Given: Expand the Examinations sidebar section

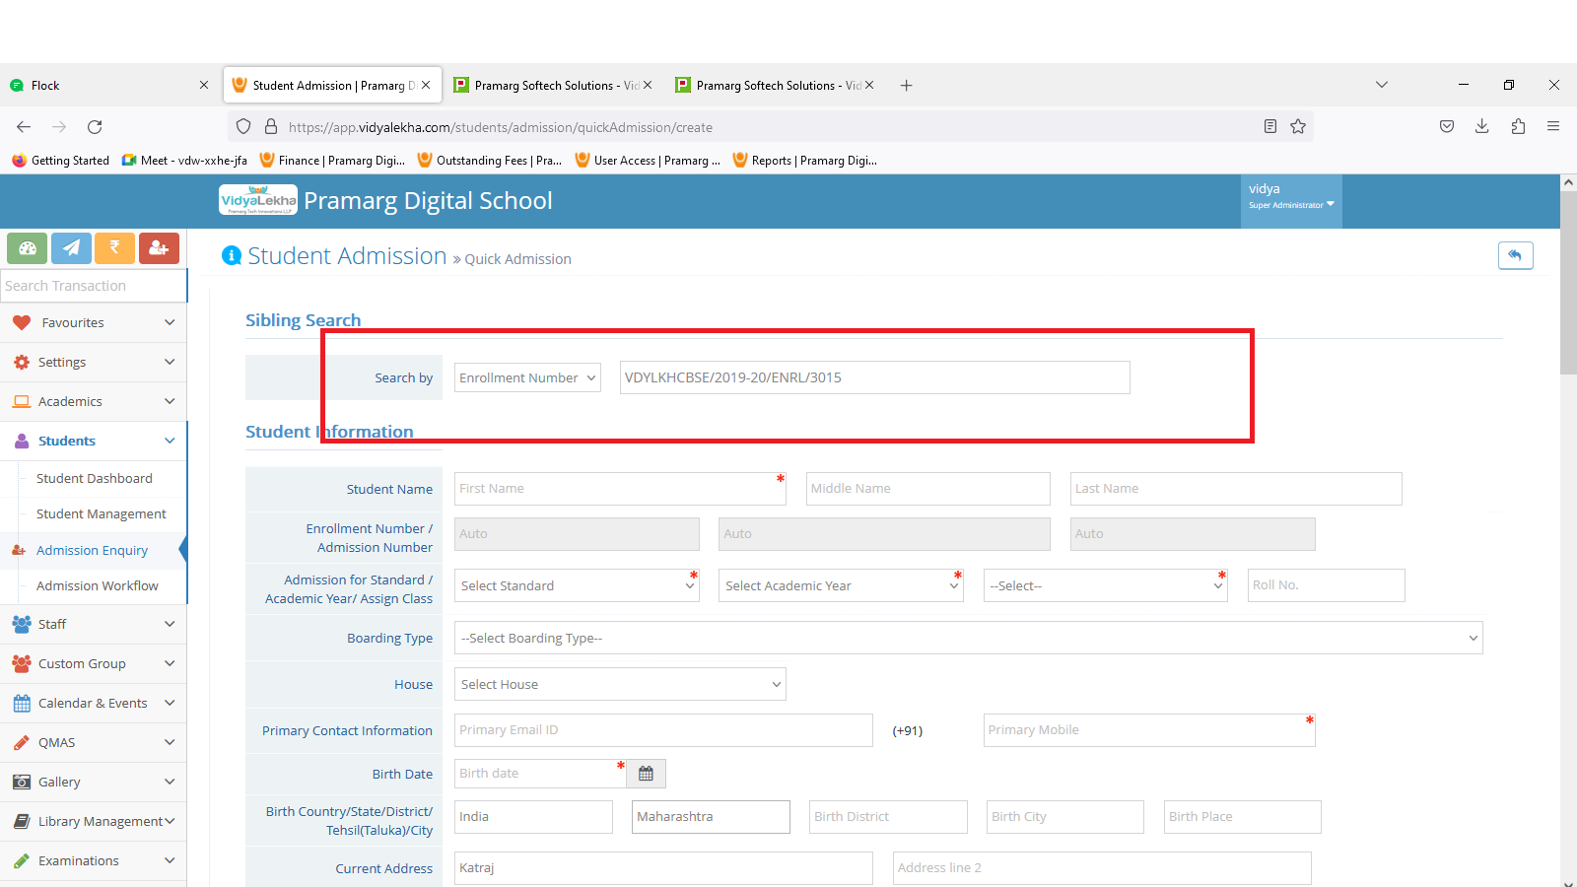Looking at the screenshot, I should click(94, 860).
